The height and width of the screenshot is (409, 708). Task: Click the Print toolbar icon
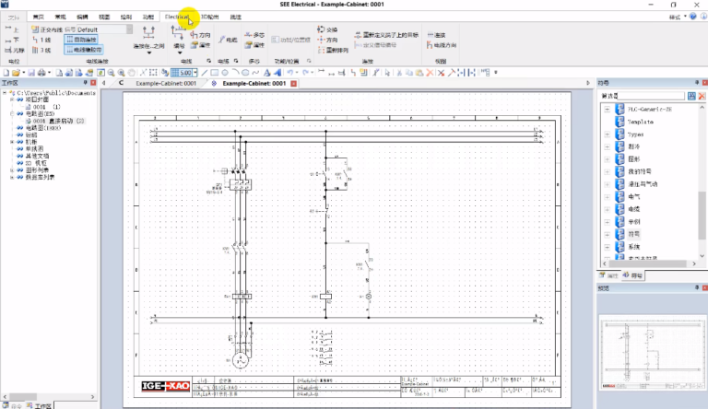pyautogui.click(x=41, y=73)
